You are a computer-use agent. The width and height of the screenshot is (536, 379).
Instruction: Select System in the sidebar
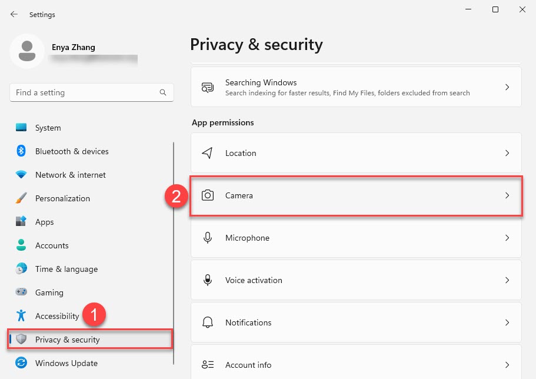[48, 128]
